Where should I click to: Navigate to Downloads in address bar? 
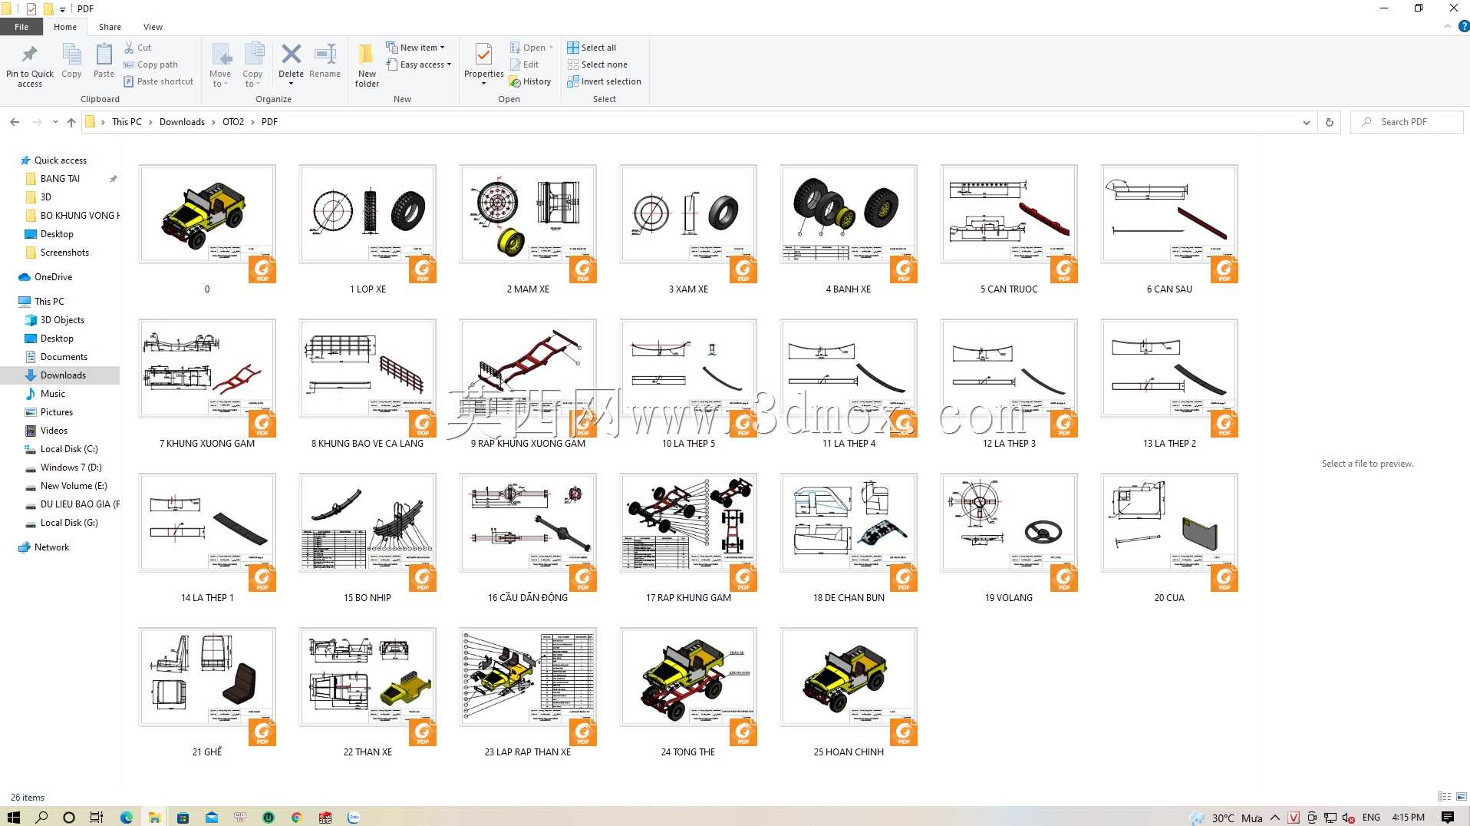(182, 122)
